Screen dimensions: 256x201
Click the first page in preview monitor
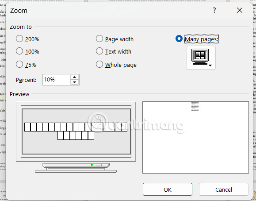(27, 127)
